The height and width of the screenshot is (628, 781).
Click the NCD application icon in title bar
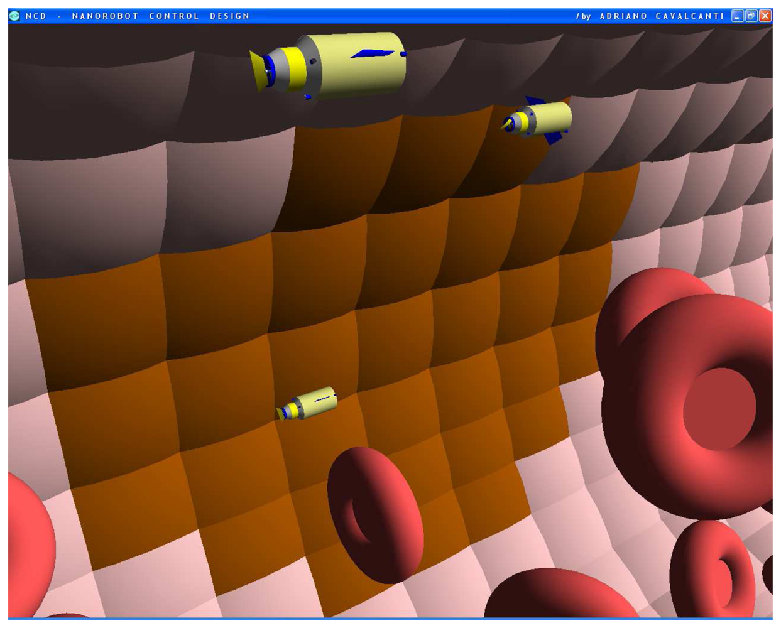(x=14, y=16)
